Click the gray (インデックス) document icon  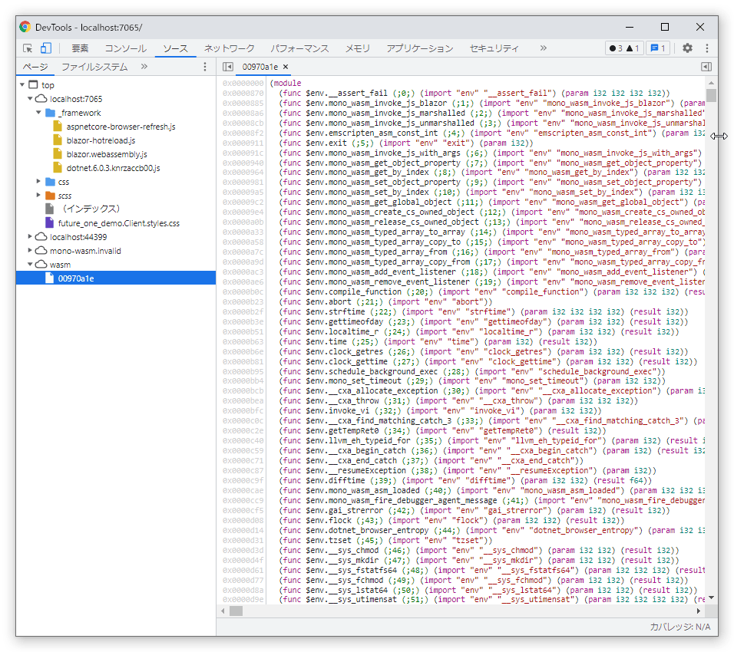(x=49, y=209)
